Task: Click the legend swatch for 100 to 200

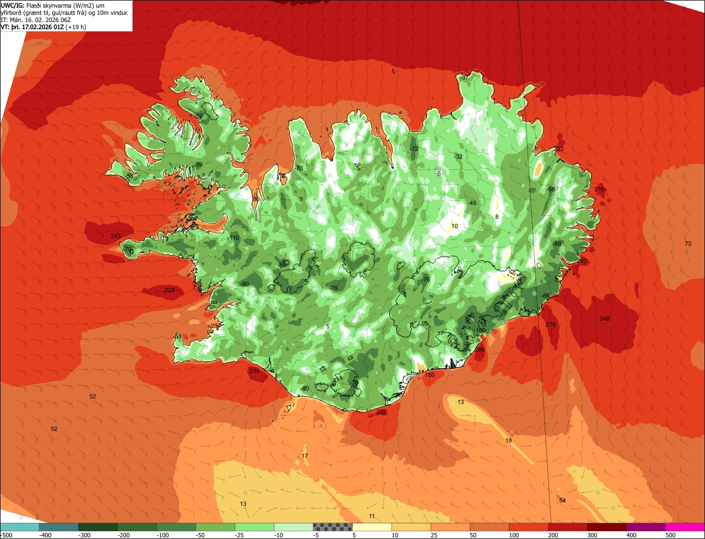Action: [529, 527]
